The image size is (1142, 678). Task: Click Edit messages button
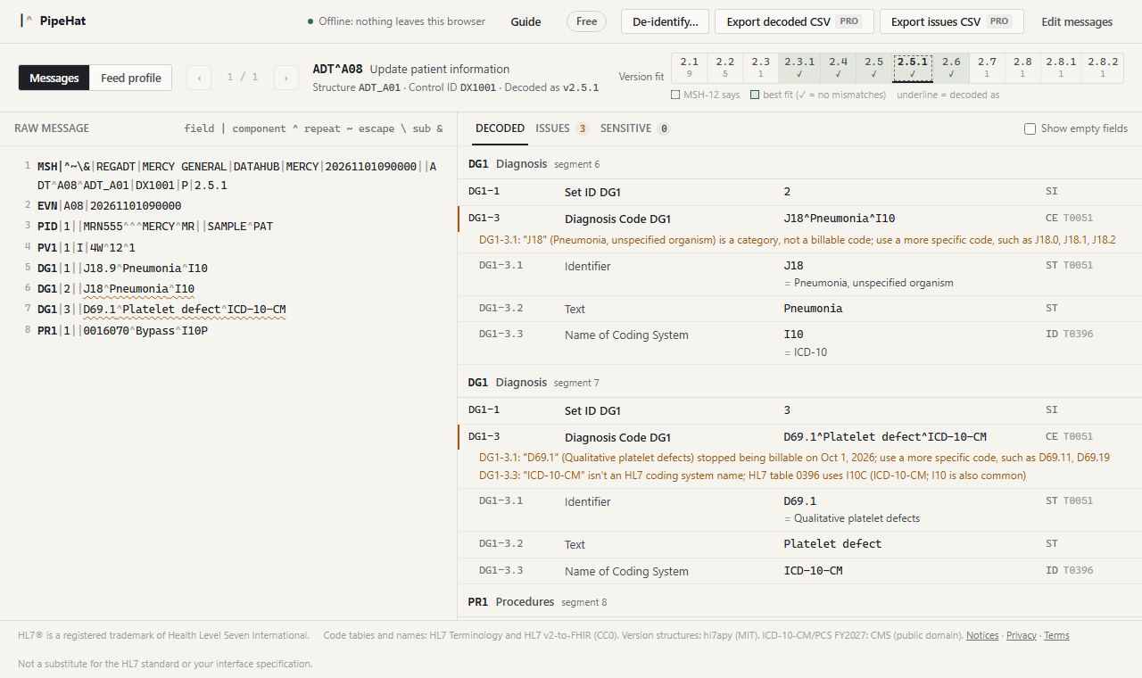pyautogui.click(x=1077, y=21)
